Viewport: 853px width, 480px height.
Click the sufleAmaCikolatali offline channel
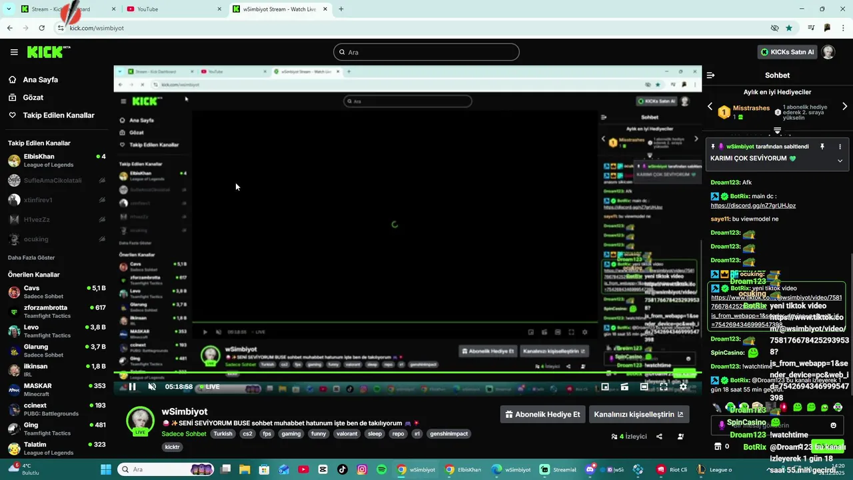click(56, 181)
